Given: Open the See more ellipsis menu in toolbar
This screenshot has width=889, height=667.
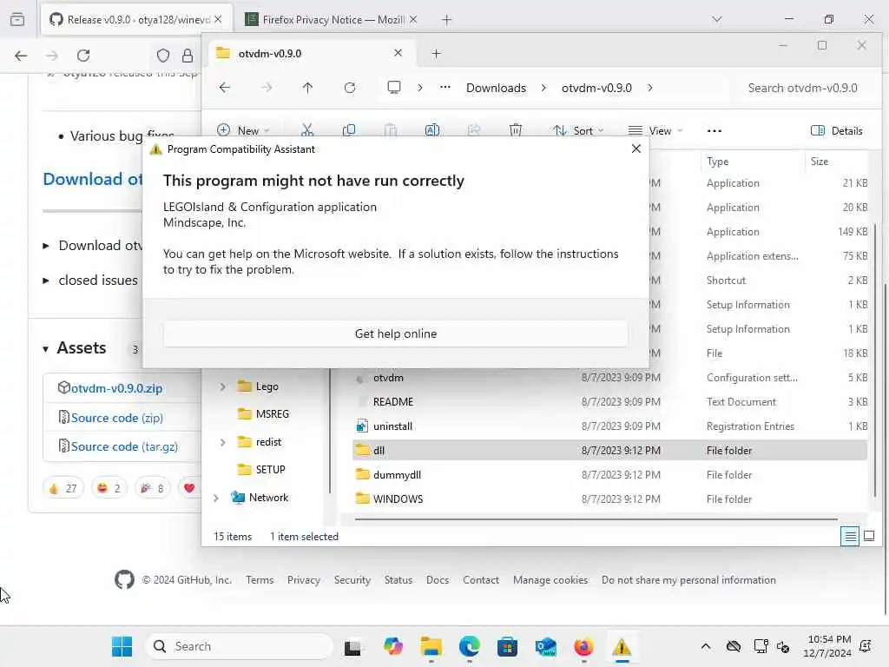Looking at the screenshot, I should [x=714, y=130].
